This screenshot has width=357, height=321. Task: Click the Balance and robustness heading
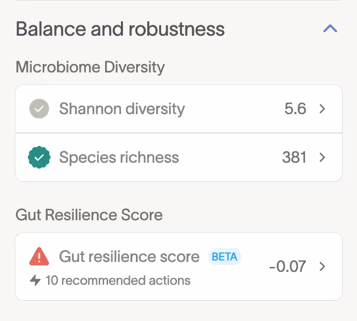point(120,29)
